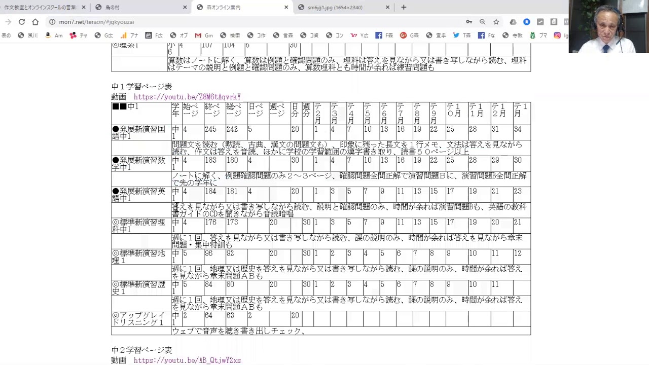The width and height of the screenshot is (649, 365).
Task: Click the '◎標準新演習歴史１' row label
Action: point(139,288)
